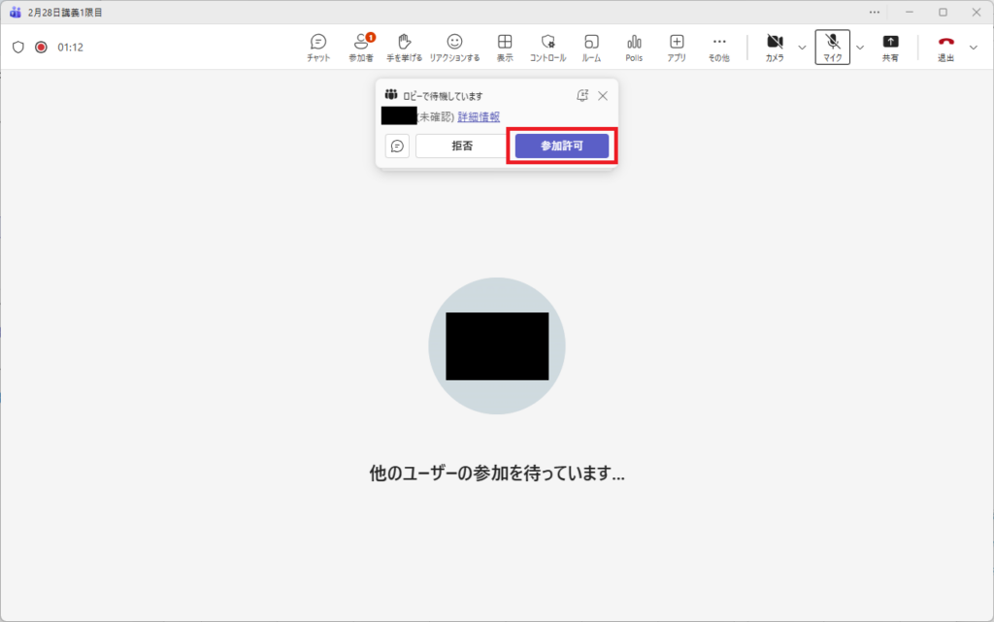Click the 共有 share screen icon
994x622 pixels.
(x=890, y=47)
